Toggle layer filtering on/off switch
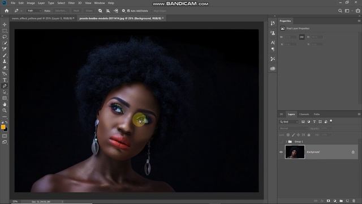This screenshot has width=362, height=204. (331, 121)
